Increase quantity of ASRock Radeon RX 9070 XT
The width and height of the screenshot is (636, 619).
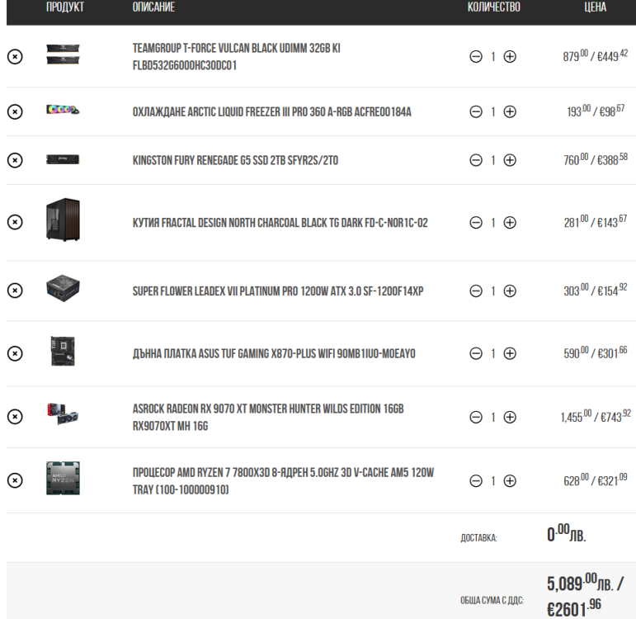click(510, 417)
